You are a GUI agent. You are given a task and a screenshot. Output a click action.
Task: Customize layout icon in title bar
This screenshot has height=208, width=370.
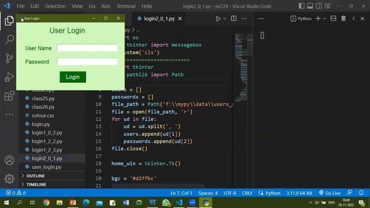pyautogui.click(x=328, y=6)
